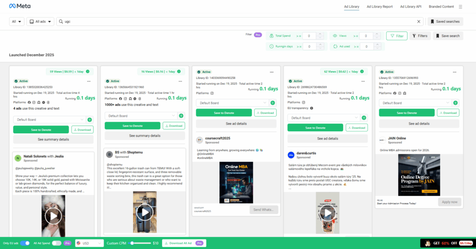Open the Ad Library Report tab
Screen dimensions: 476x249
point(379,7)
